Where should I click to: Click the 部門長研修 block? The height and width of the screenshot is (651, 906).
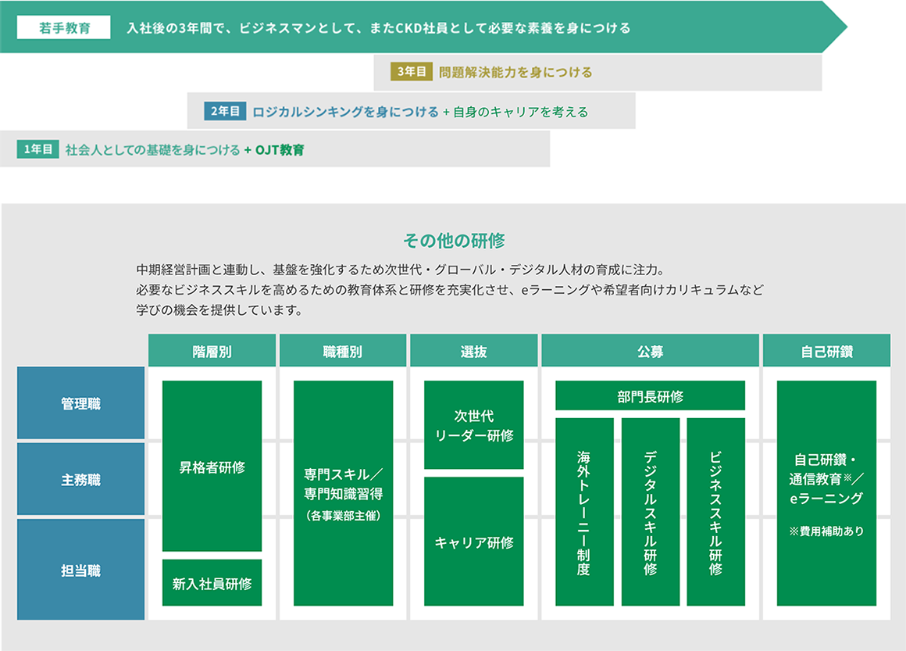click(650, 395)
